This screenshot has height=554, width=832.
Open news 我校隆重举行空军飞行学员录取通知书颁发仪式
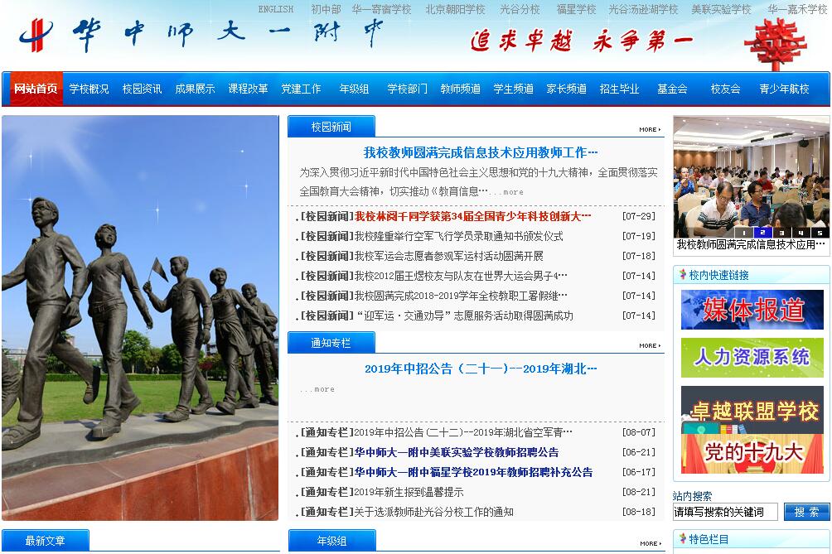[x=458, y=236]
